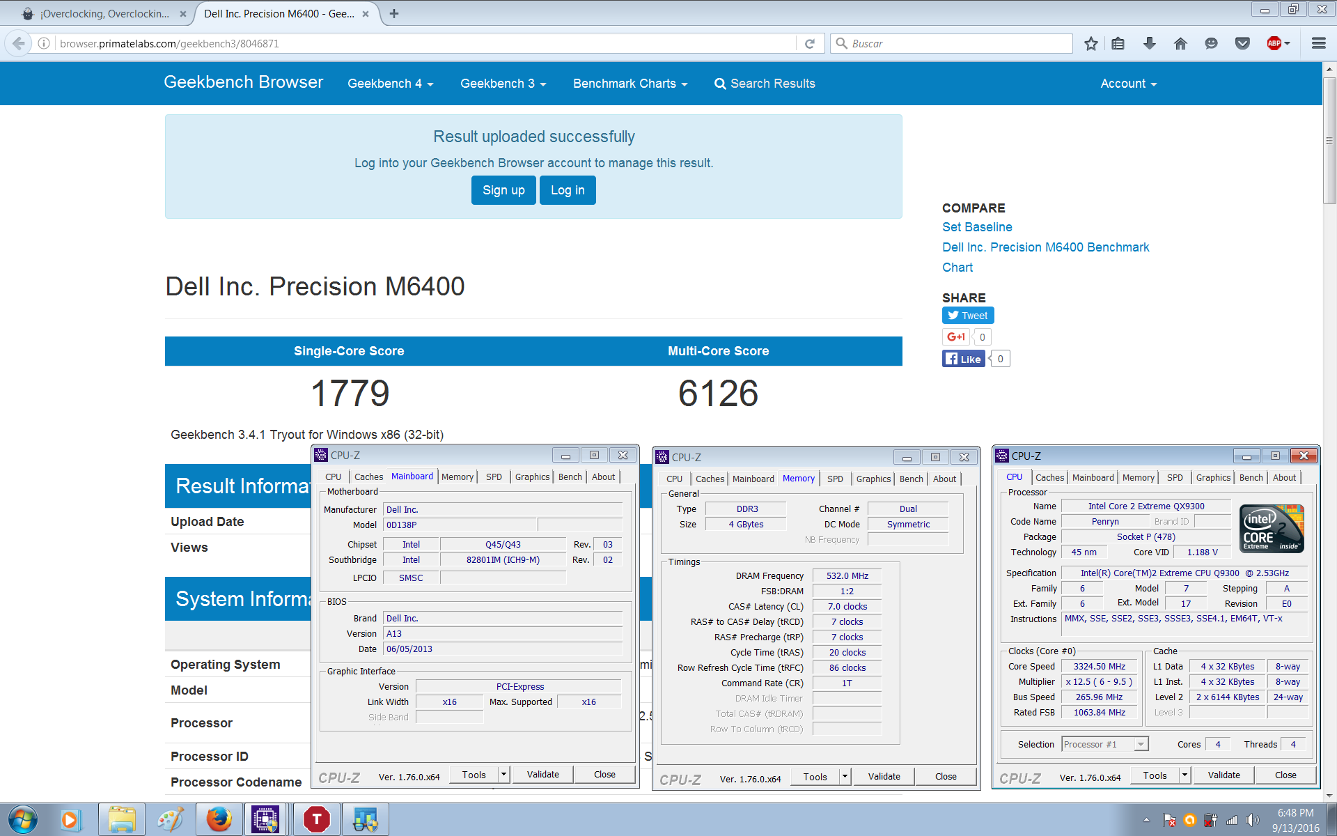Click the page scrollbar down arrow

pos(1329,795)
